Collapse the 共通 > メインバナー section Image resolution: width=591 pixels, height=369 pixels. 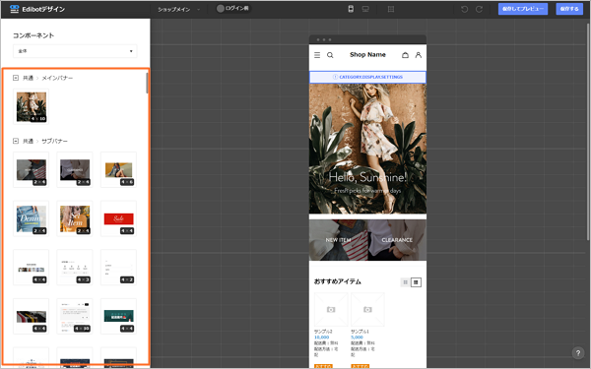16,78
